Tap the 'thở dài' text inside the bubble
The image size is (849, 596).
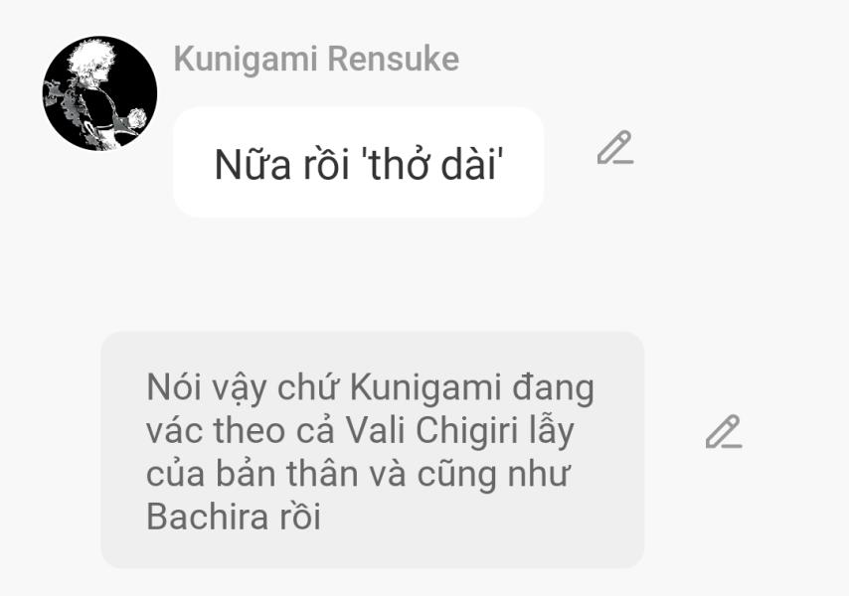click(432, 165)
